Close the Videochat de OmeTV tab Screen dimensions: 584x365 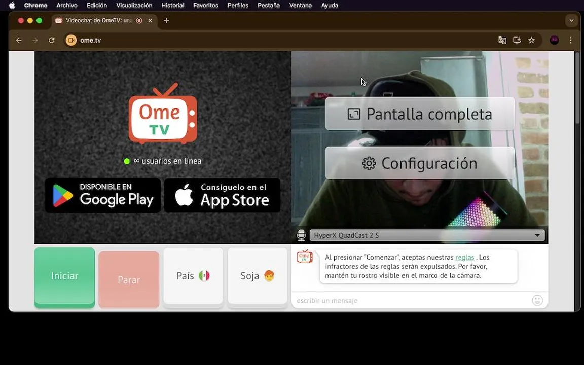tap(150, 20)
